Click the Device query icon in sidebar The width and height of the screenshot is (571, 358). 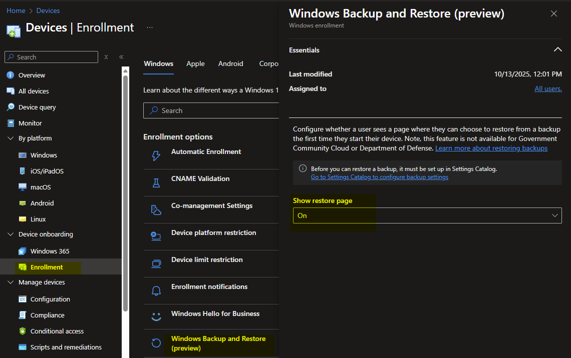pos(11,107)
